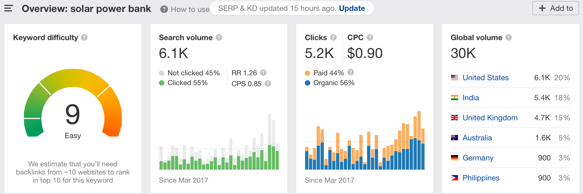Open the United States country link
The image size is (583, 194).
[485, 78]
